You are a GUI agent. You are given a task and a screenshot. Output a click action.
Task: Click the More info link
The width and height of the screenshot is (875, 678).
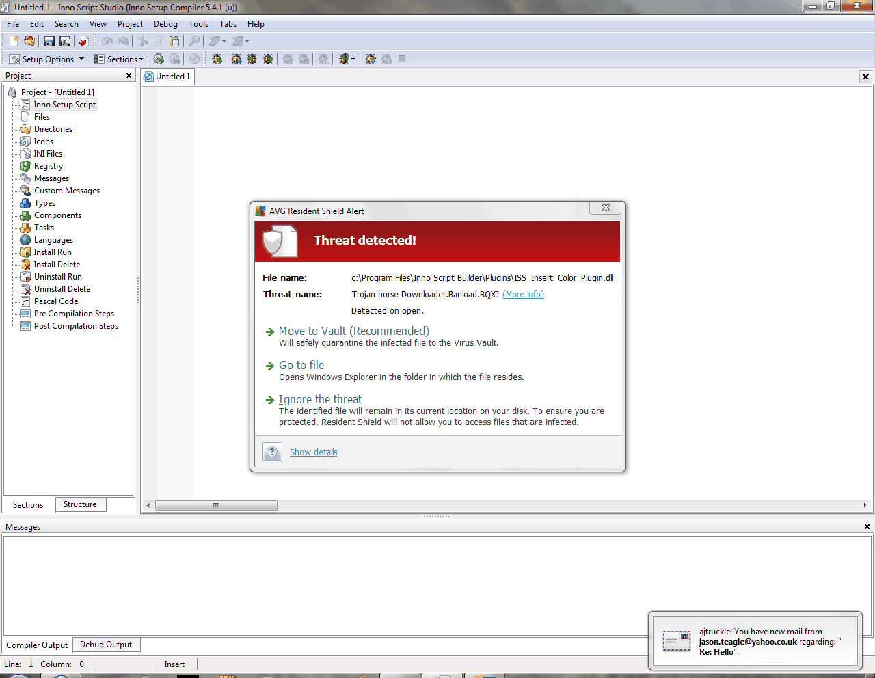[523, 295]
